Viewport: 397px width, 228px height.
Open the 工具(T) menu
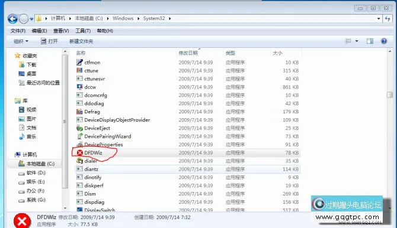click(x=83, y=31)
